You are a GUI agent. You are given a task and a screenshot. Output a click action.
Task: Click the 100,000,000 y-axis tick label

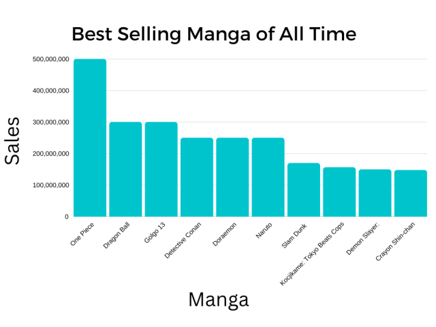pyautogui.click(x=50, y=185)
